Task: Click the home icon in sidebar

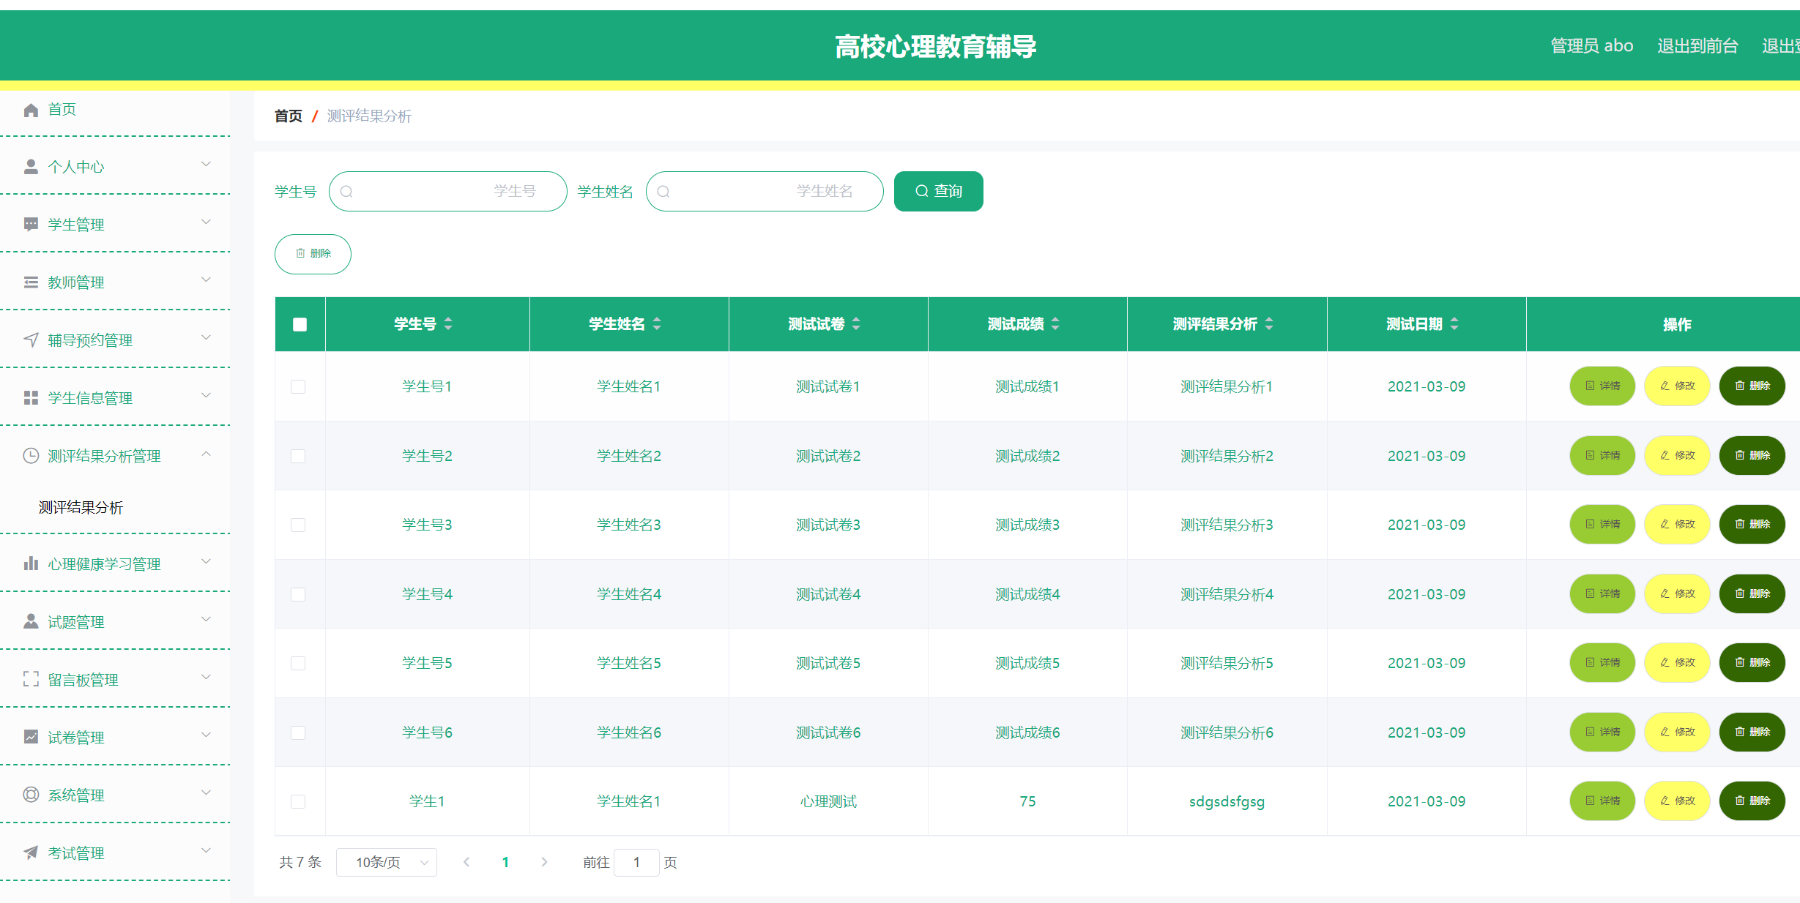Action: coord(31,110)
